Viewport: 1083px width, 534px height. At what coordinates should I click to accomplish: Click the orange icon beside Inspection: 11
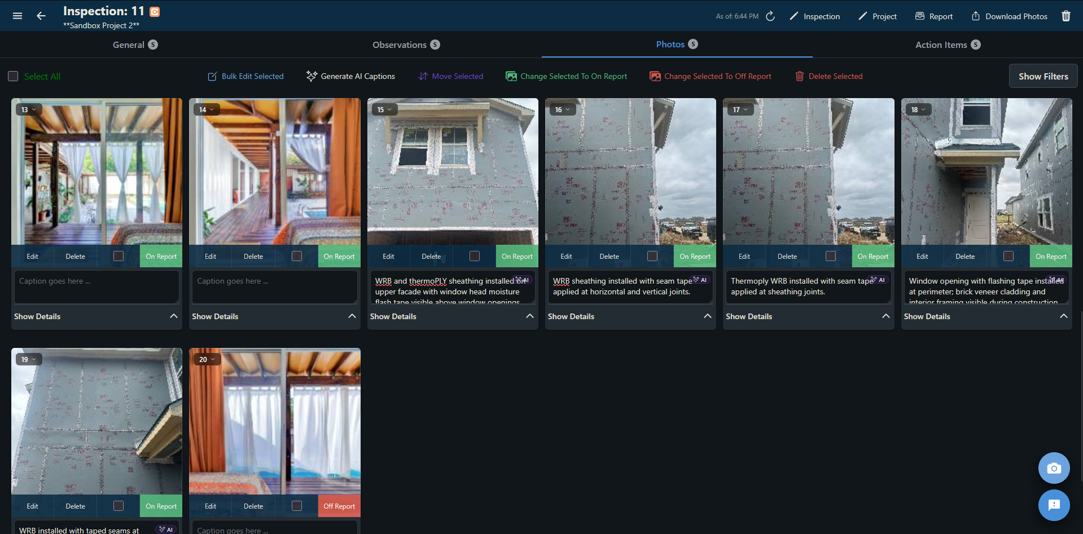pos(155,11)
